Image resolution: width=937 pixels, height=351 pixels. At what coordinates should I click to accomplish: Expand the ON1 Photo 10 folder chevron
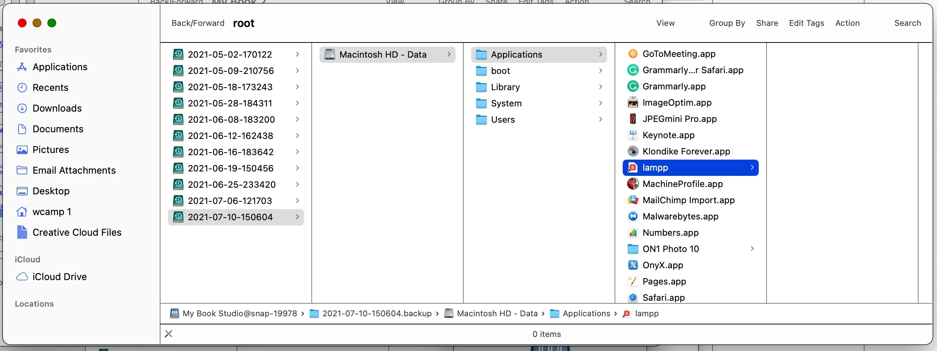tap(752, 249)
